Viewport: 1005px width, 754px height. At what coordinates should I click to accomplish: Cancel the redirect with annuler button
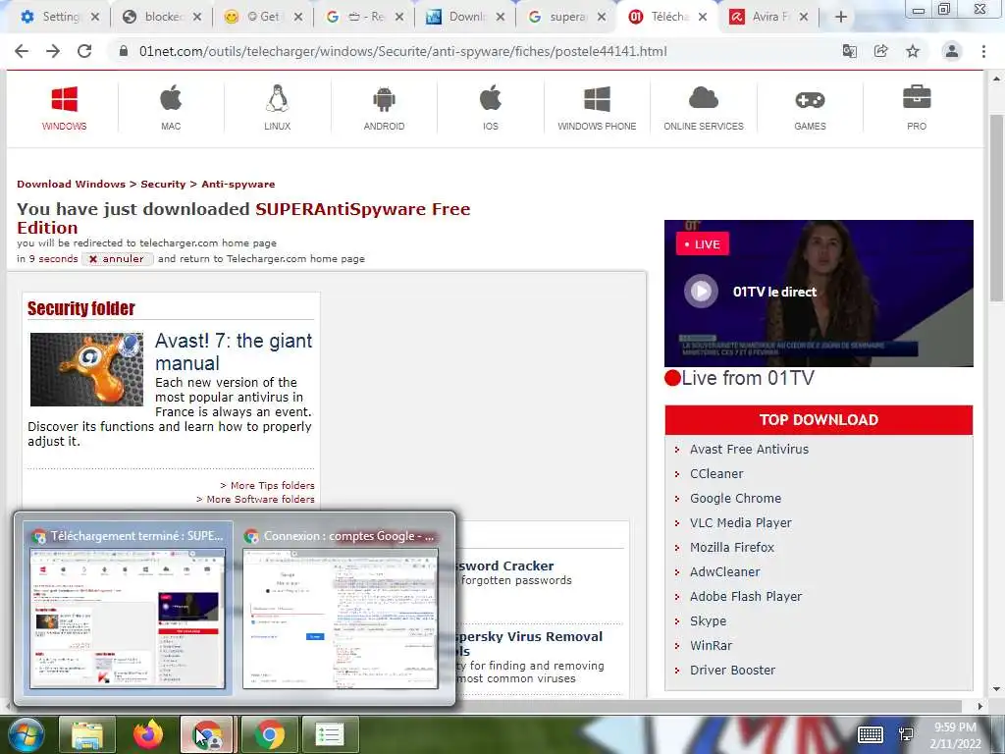(118, 259)
